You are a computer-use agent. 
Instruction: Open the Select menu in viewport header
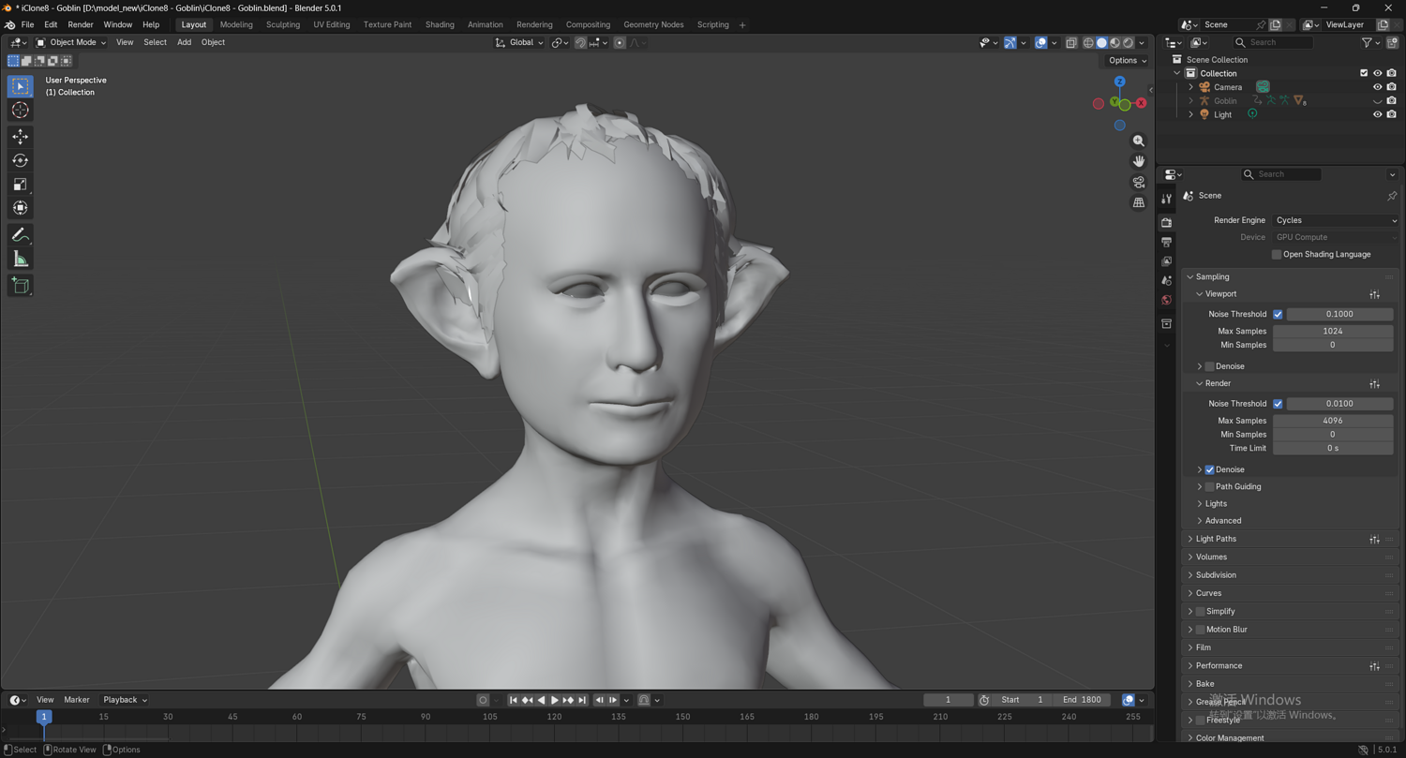[155, 42]
